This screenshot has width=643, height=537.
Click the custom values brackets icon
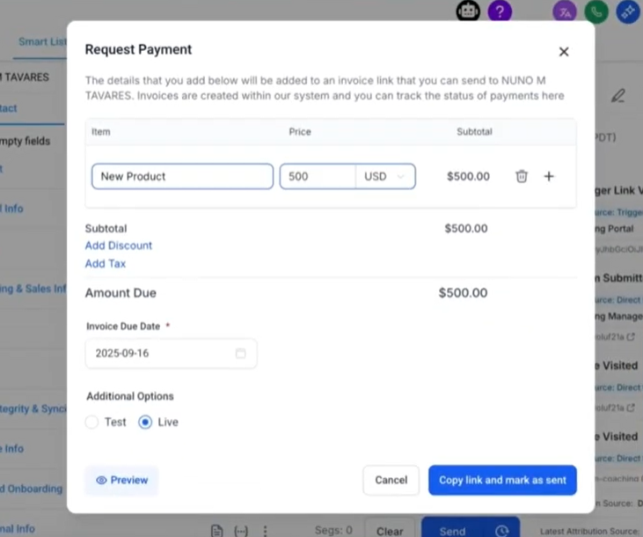pyautogui.click(x=241, y=531)
